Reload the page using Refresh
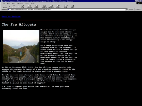This screenshot has width=142, height=106. click(29, 6)
